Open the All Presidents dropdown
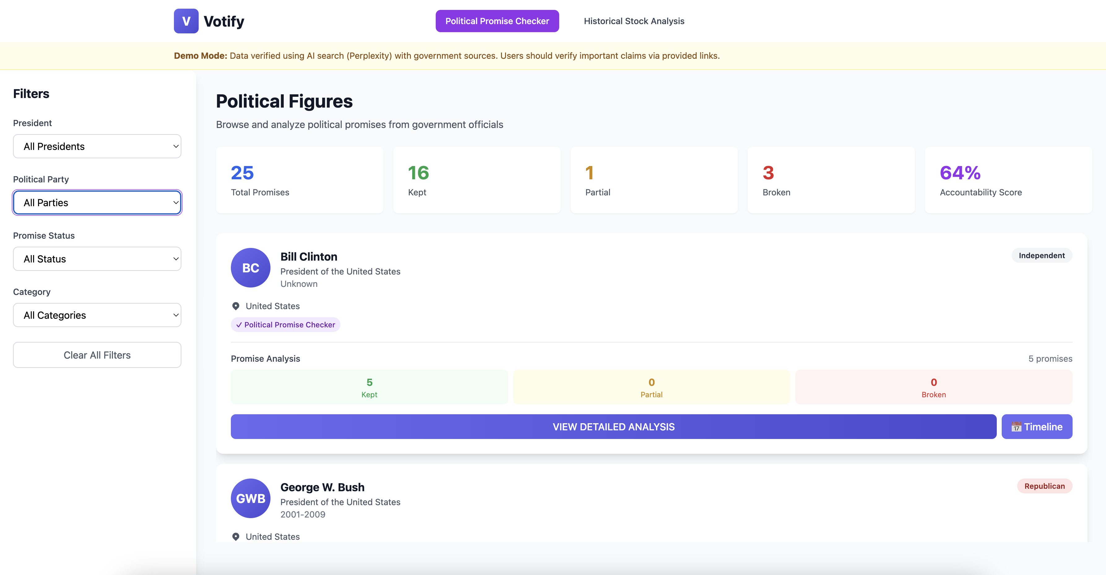Image resolution: width=1106 pixels, height=575 pixels. [97, 146]
